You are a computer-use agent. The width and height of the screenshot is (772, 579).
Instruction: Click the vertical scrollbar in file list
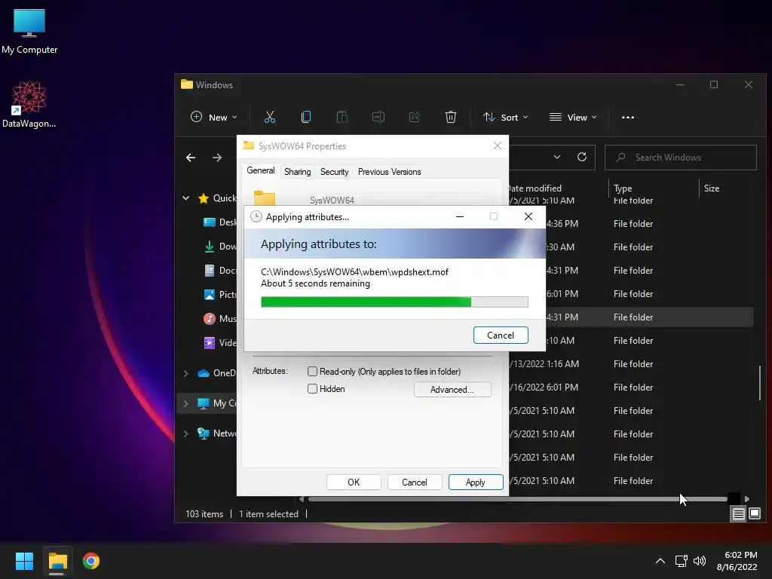point(760,383)
